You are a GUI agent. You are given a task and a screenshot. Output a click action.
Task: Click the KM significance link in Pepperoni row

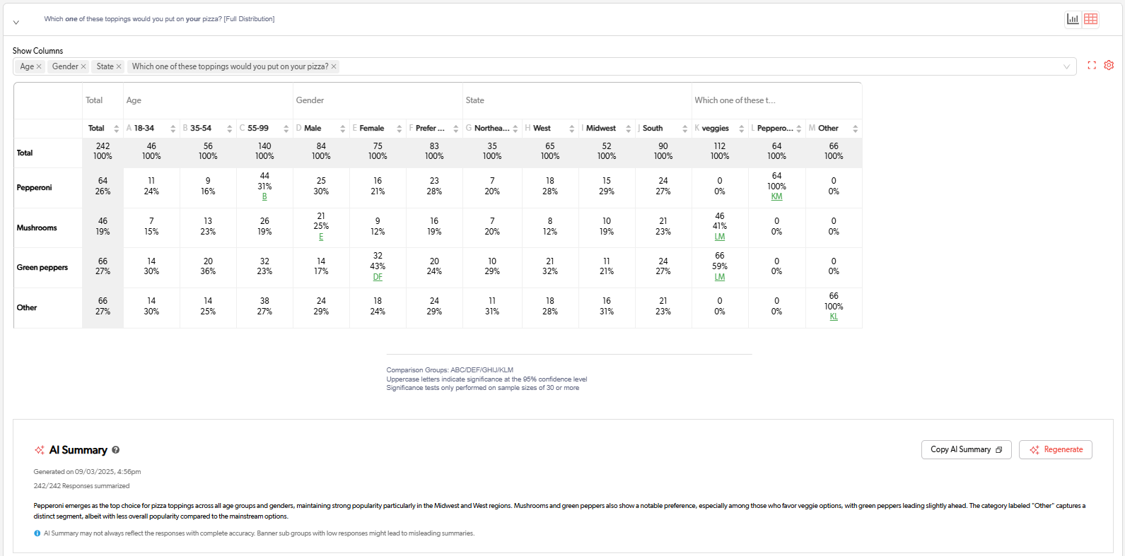[x=776, y=197]
